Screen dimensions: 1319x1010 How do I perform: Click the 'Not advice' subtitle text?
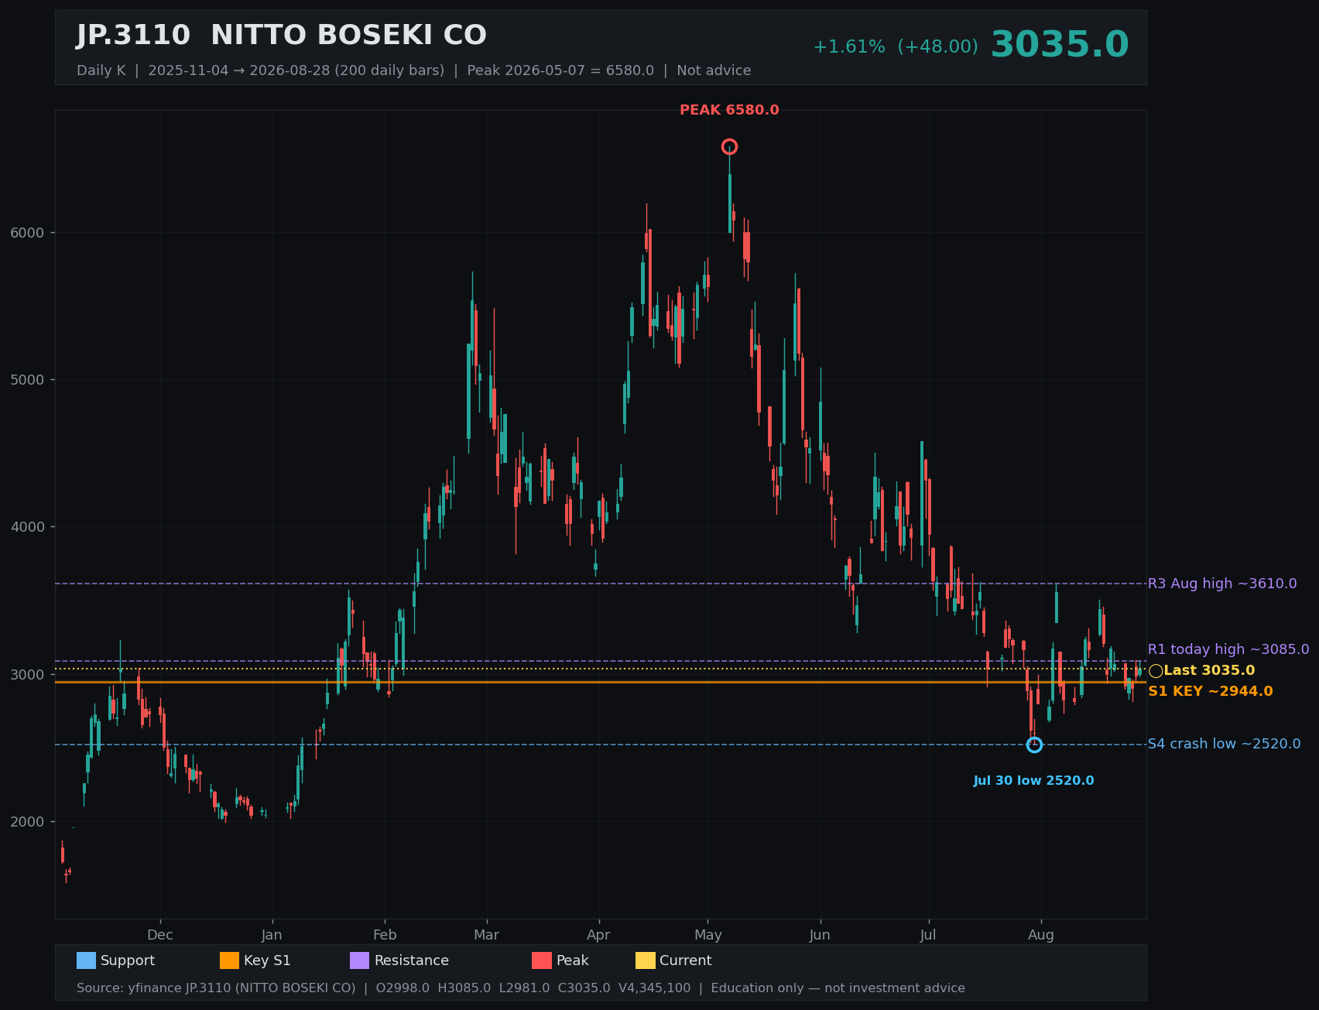(714, 70)
